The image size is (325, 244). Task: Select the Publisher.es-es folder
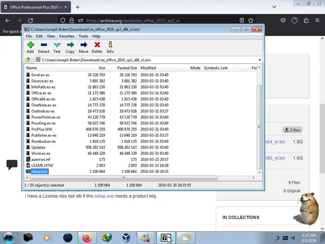[x=44, y=135]
